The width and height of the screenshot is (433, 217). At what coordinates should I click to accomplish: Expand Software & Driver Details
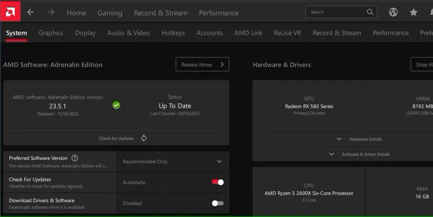pyautogui.click(x=360, y=154)
